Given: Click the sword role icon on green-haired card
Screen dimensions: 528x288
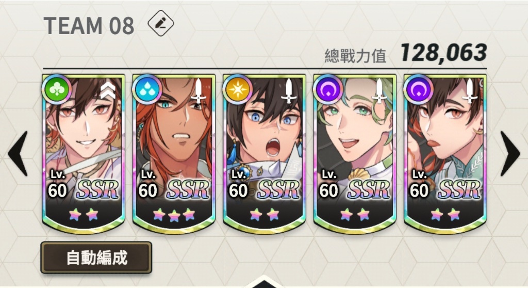Looking at the screenshot, I should 379,90.
